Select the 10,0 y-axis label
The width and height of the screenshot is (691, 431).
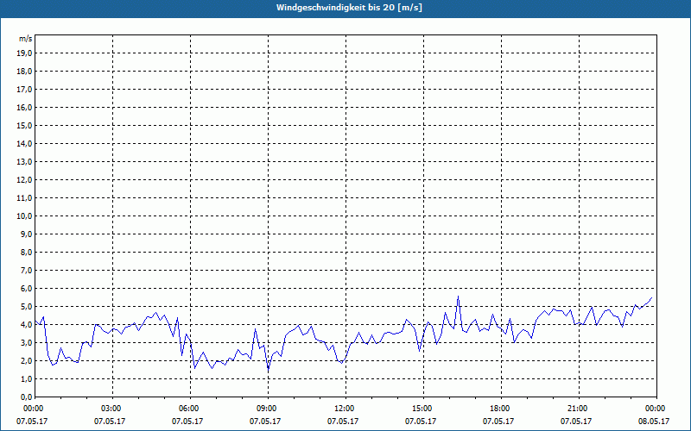24,216
